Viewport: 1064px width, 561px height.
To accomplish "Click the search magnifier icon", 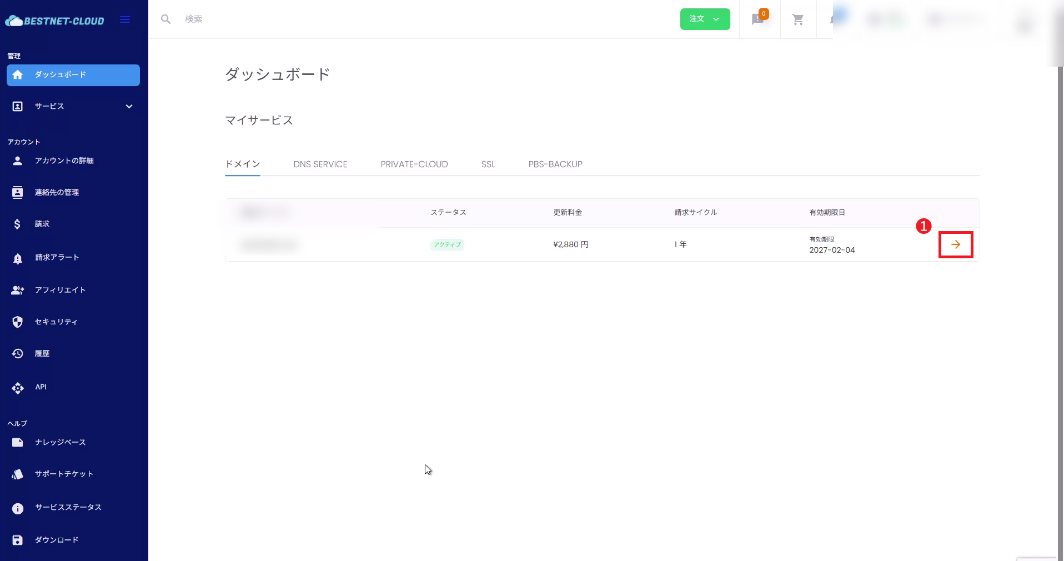I will click(165, 19).
